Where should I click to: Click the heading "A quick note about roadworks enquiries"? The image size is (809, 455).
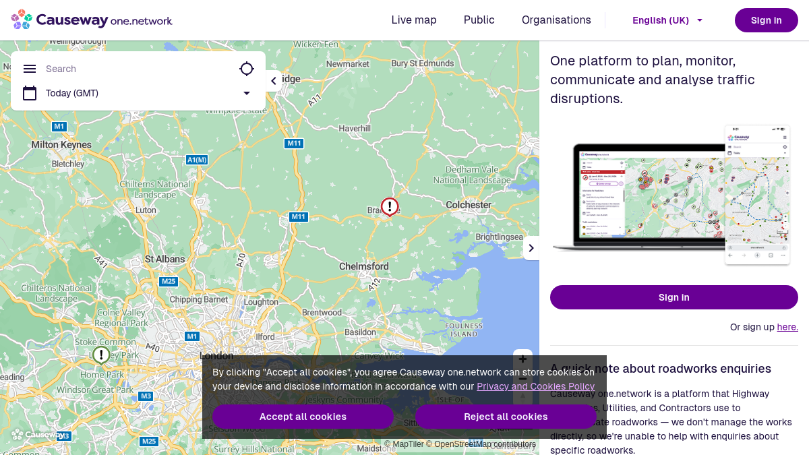coord(661,369)
